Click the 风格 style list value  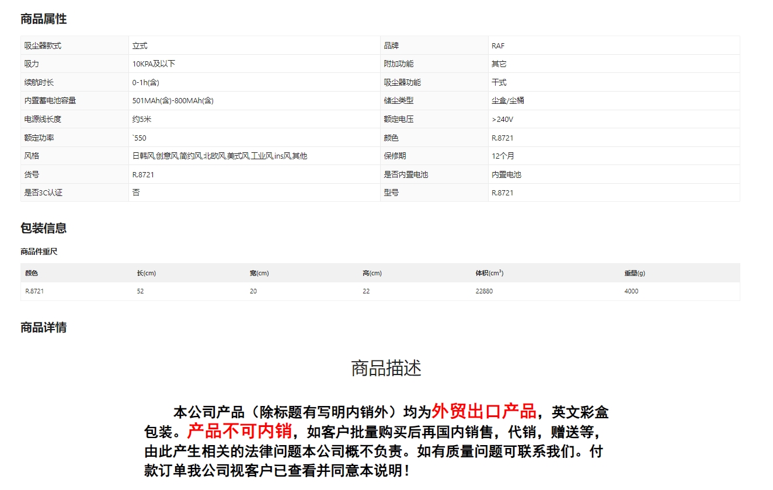click(x=220, y=156)
